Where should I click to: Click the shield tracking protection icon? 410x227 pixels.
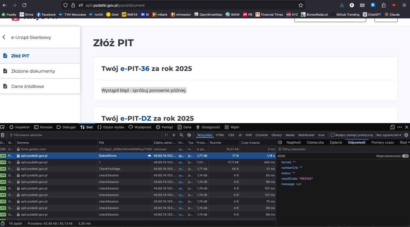[66, 5]
